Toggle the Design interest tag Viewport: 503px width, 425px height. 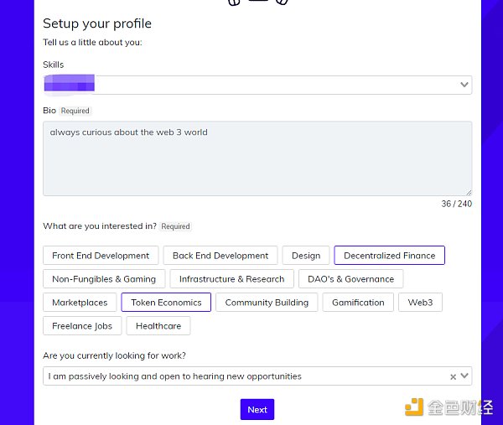tap(306, 256)
